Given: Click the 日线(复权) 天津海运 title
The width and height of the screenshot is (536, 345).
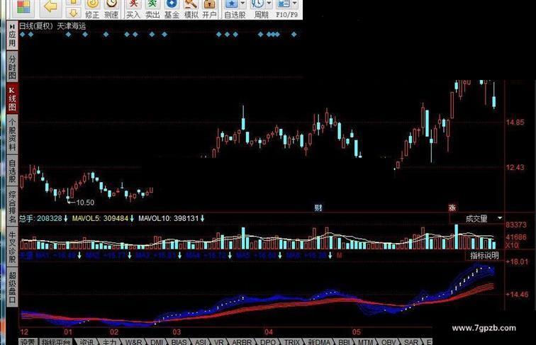Looking at the screenshot, I should click(x=52, y=26).
